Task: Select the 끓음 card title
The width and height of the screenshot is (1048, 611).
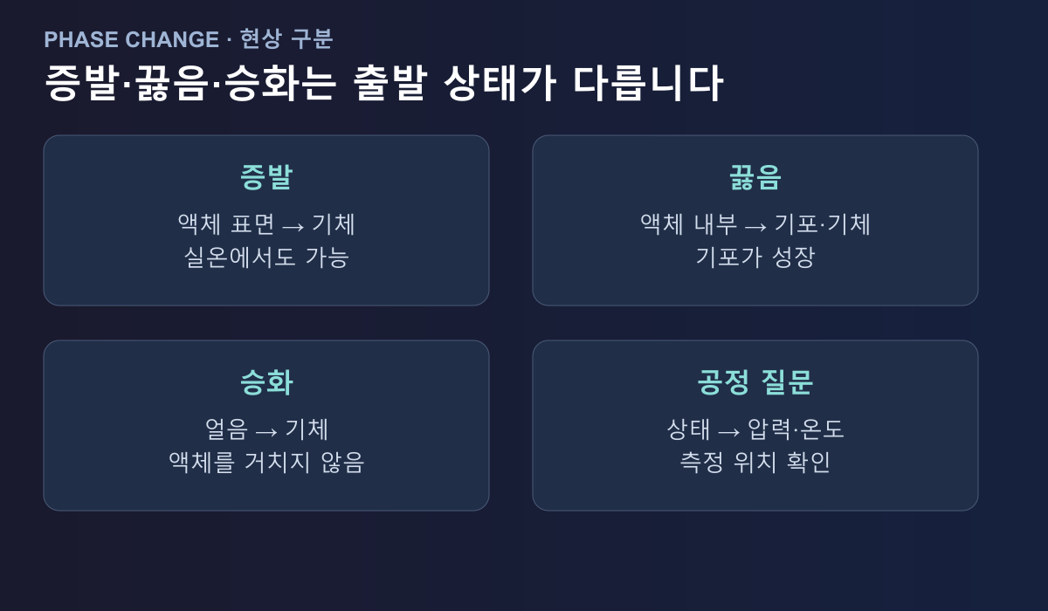Action: [755, 177]
